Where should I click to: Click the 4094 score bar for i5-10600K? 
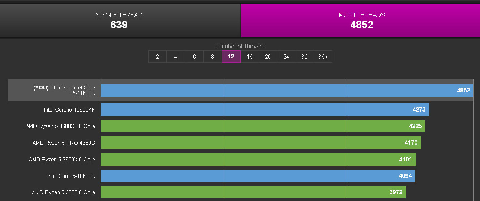(258, 176)
